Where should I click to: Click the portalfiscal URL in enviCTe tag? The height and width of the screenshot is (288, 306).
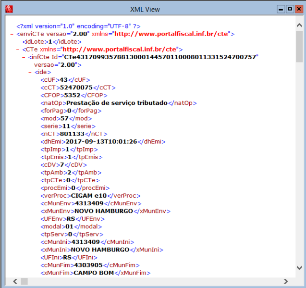[x=171, y=34]
